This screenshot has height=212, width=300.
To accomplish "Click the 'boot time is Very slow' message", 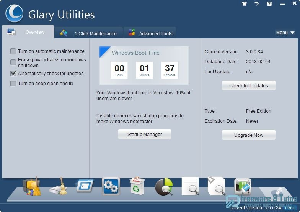I will pos(143,95).
